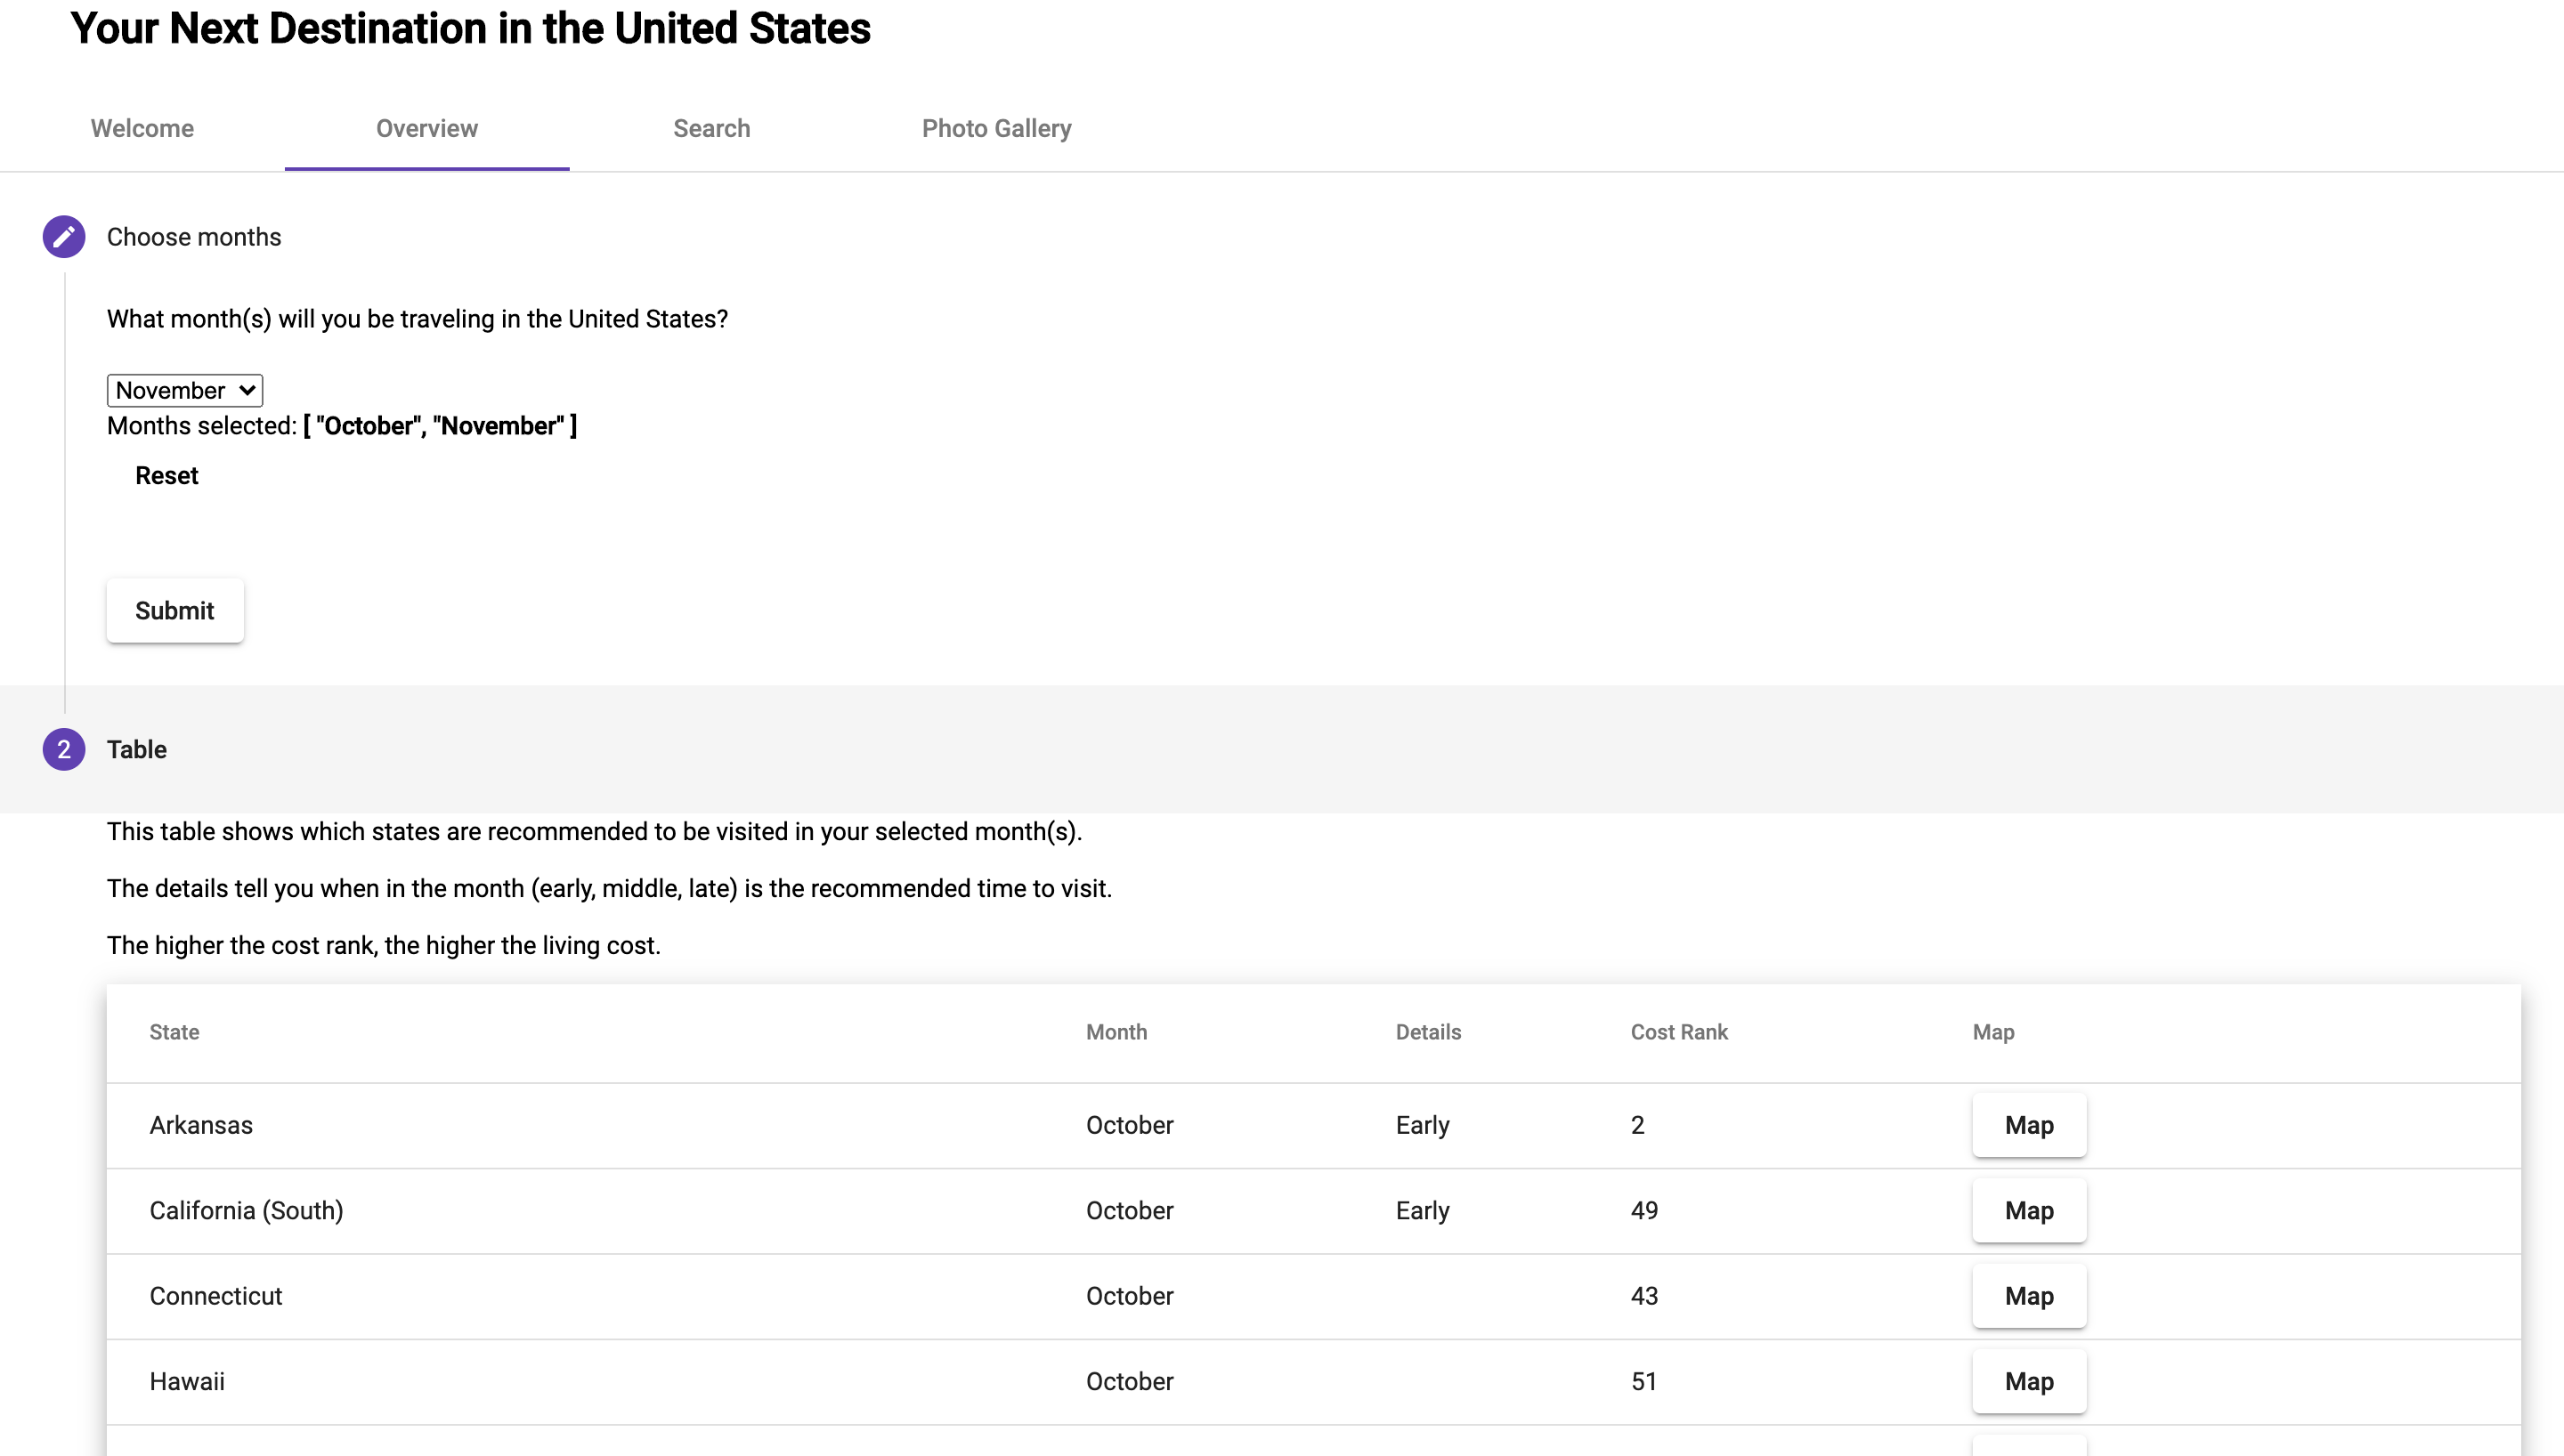Select November in the months combo box
Image resolution: width=2564 pixels, height=1456 pixels.
click(x=183, y=390)
